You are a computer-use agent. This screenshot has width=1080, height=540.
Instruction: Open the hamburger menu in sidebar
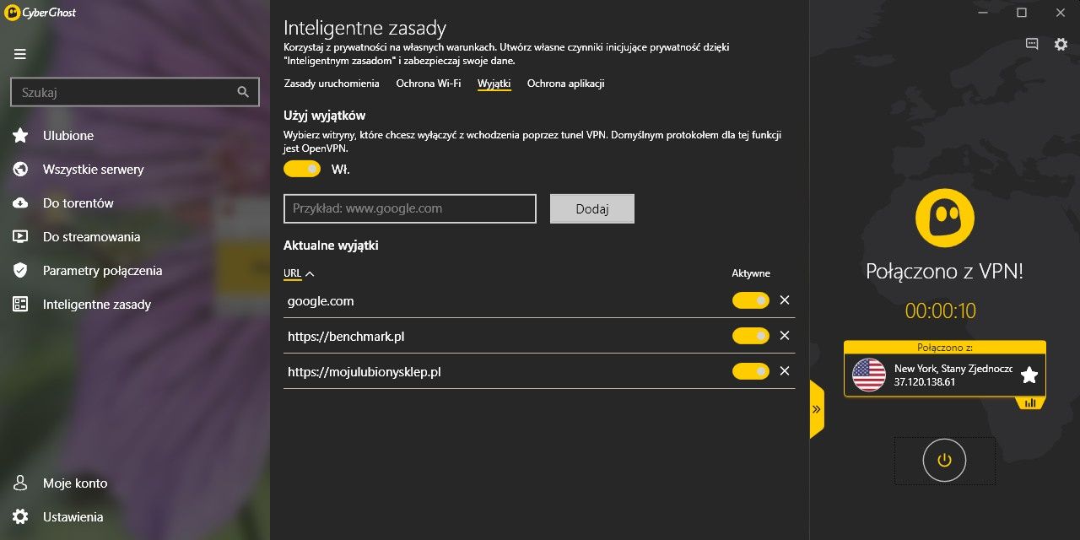click(20, 54)
